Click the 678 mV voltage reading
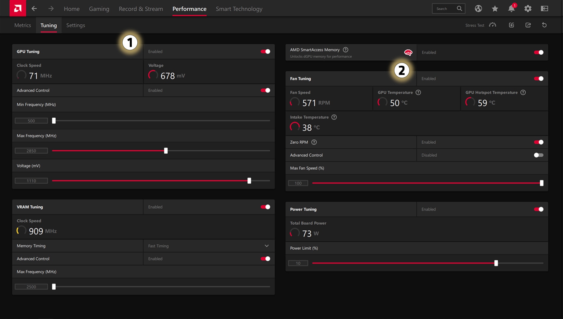Viewport: 563px width, 319px height. (173, 76)
